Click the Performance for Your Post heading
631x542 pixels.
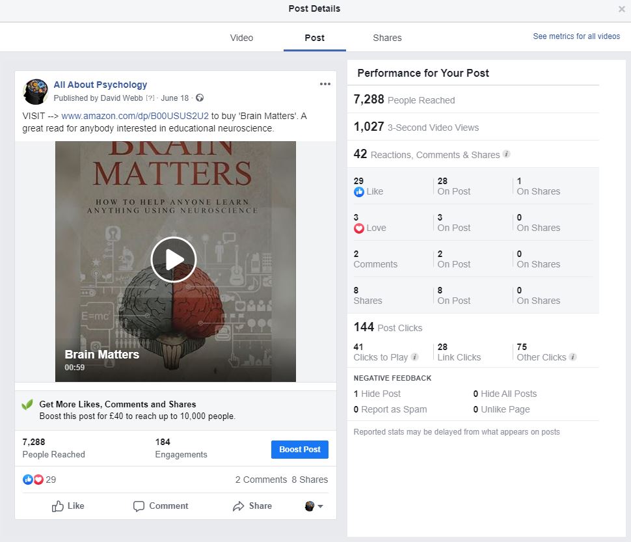click(423, 73)
